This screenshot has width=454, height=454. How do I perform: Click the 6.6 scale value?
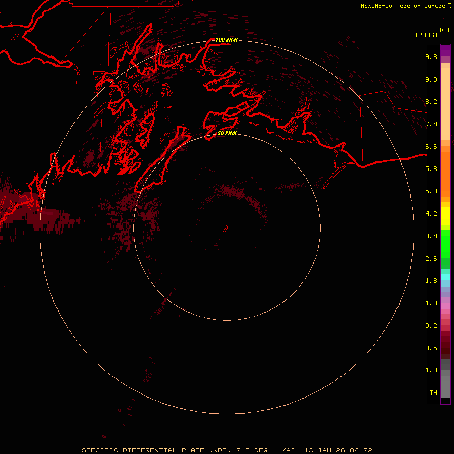click(431, 146)
